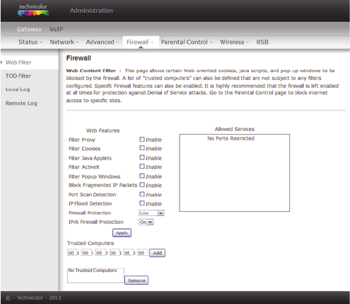Click the Technicolor logo

tap(33, 10)
